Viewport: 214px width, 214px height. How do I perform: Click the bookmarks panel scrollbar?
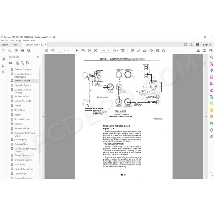tap(40, 115)
